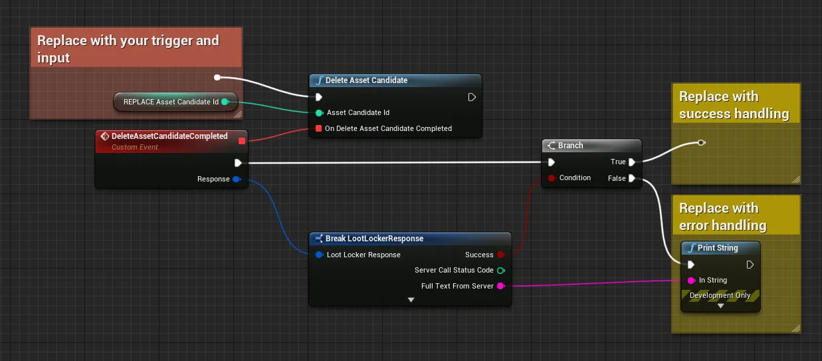Click the reroute node in success handling comment
This screenshot has width=822, height=361.
tap(700, 142)
